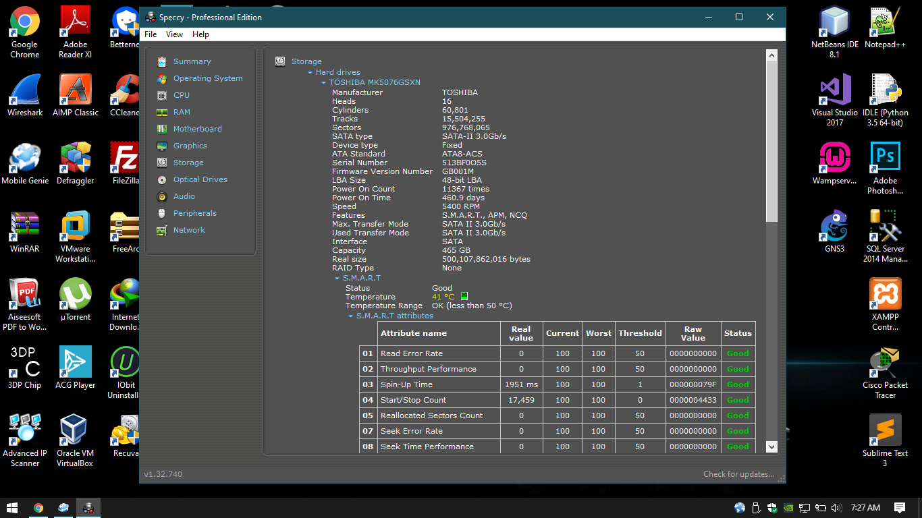Select the Oracle VM VirtualBox desktop icon
922x518 pixels.
coord(76,440)
